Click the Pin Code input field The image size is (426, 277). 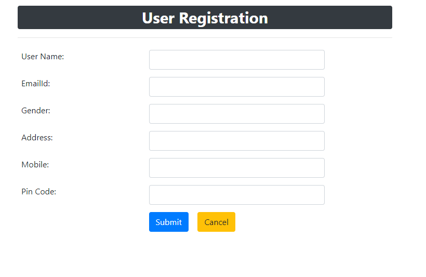236,195
